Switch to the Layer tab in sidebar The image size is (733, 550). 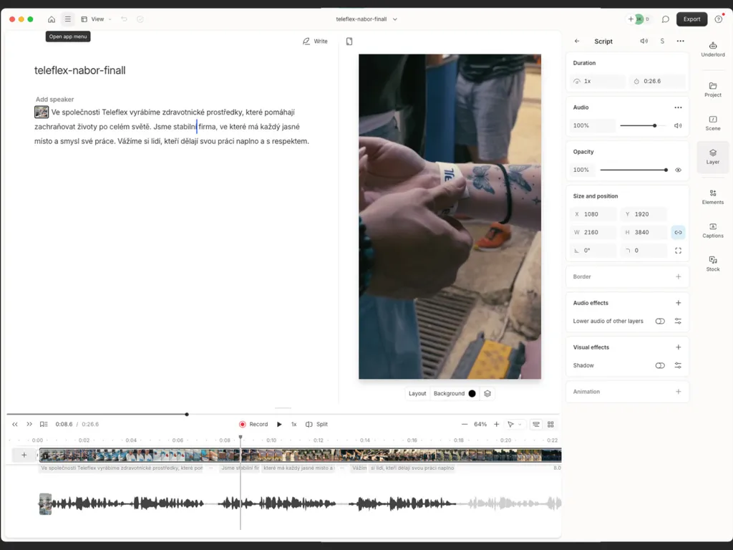(x=712, y=157)
